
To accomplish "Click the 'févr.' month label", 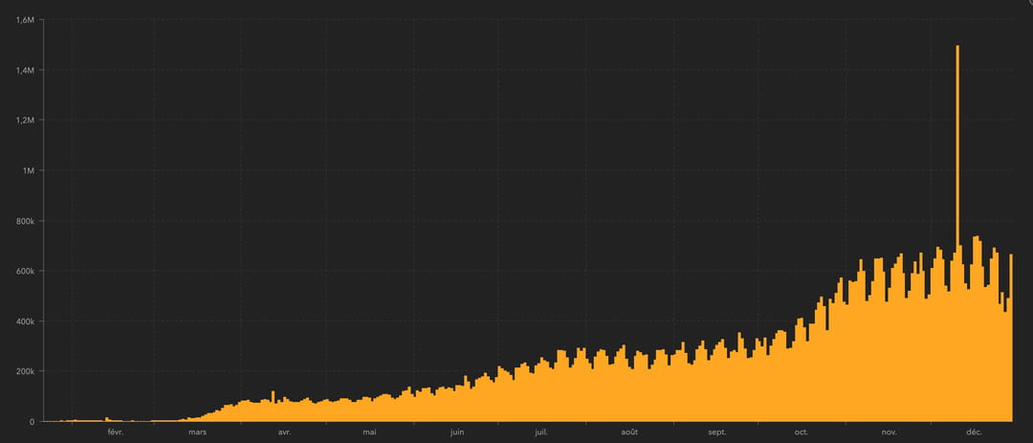I will (115, 432).
